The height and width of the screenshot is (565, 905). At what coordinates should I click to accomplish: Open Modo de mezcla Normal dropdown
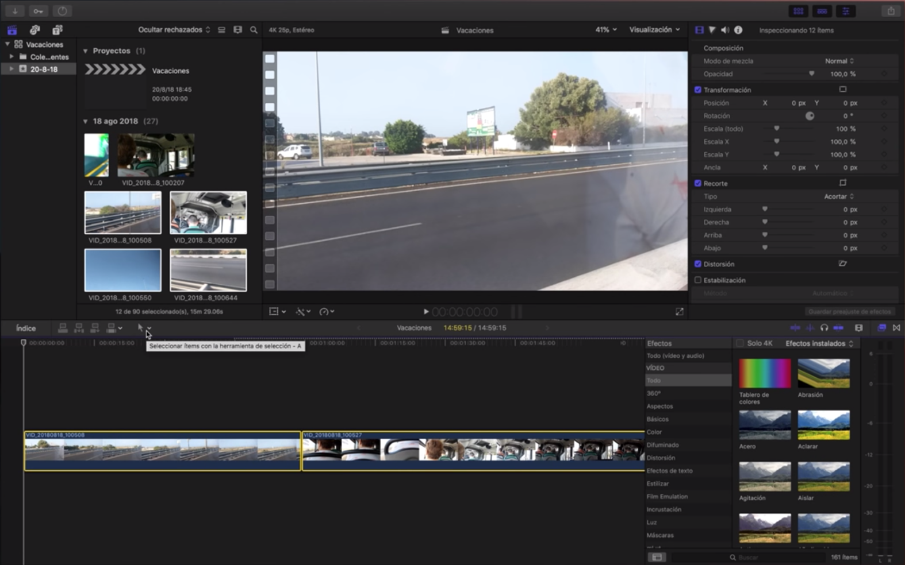tap(839, 61)
